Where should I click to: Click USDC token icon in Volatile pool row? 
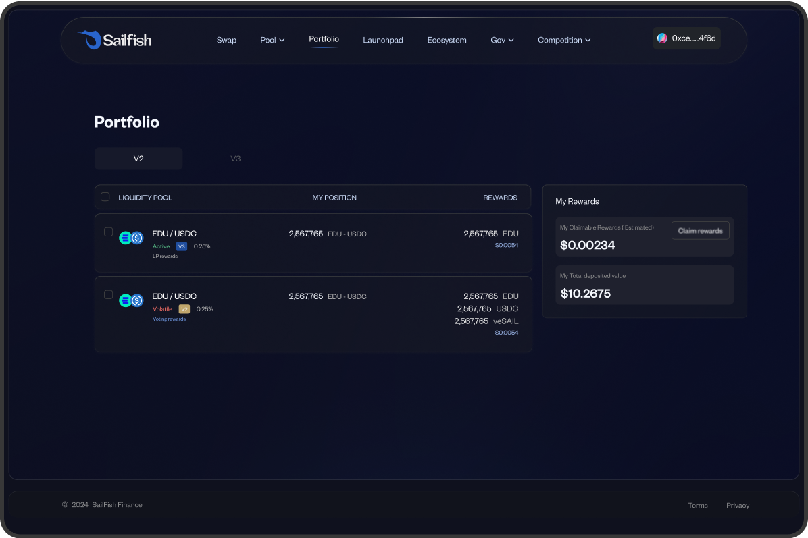click(137, 300)
